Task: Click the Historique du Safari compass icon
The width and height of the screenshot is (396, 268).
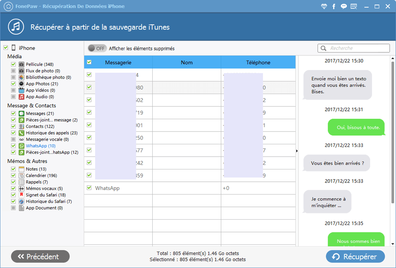Action: pos(22,201)
